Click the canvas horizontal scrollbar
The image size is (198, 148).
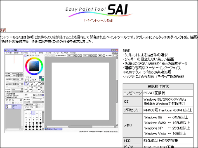coord(80,127)
